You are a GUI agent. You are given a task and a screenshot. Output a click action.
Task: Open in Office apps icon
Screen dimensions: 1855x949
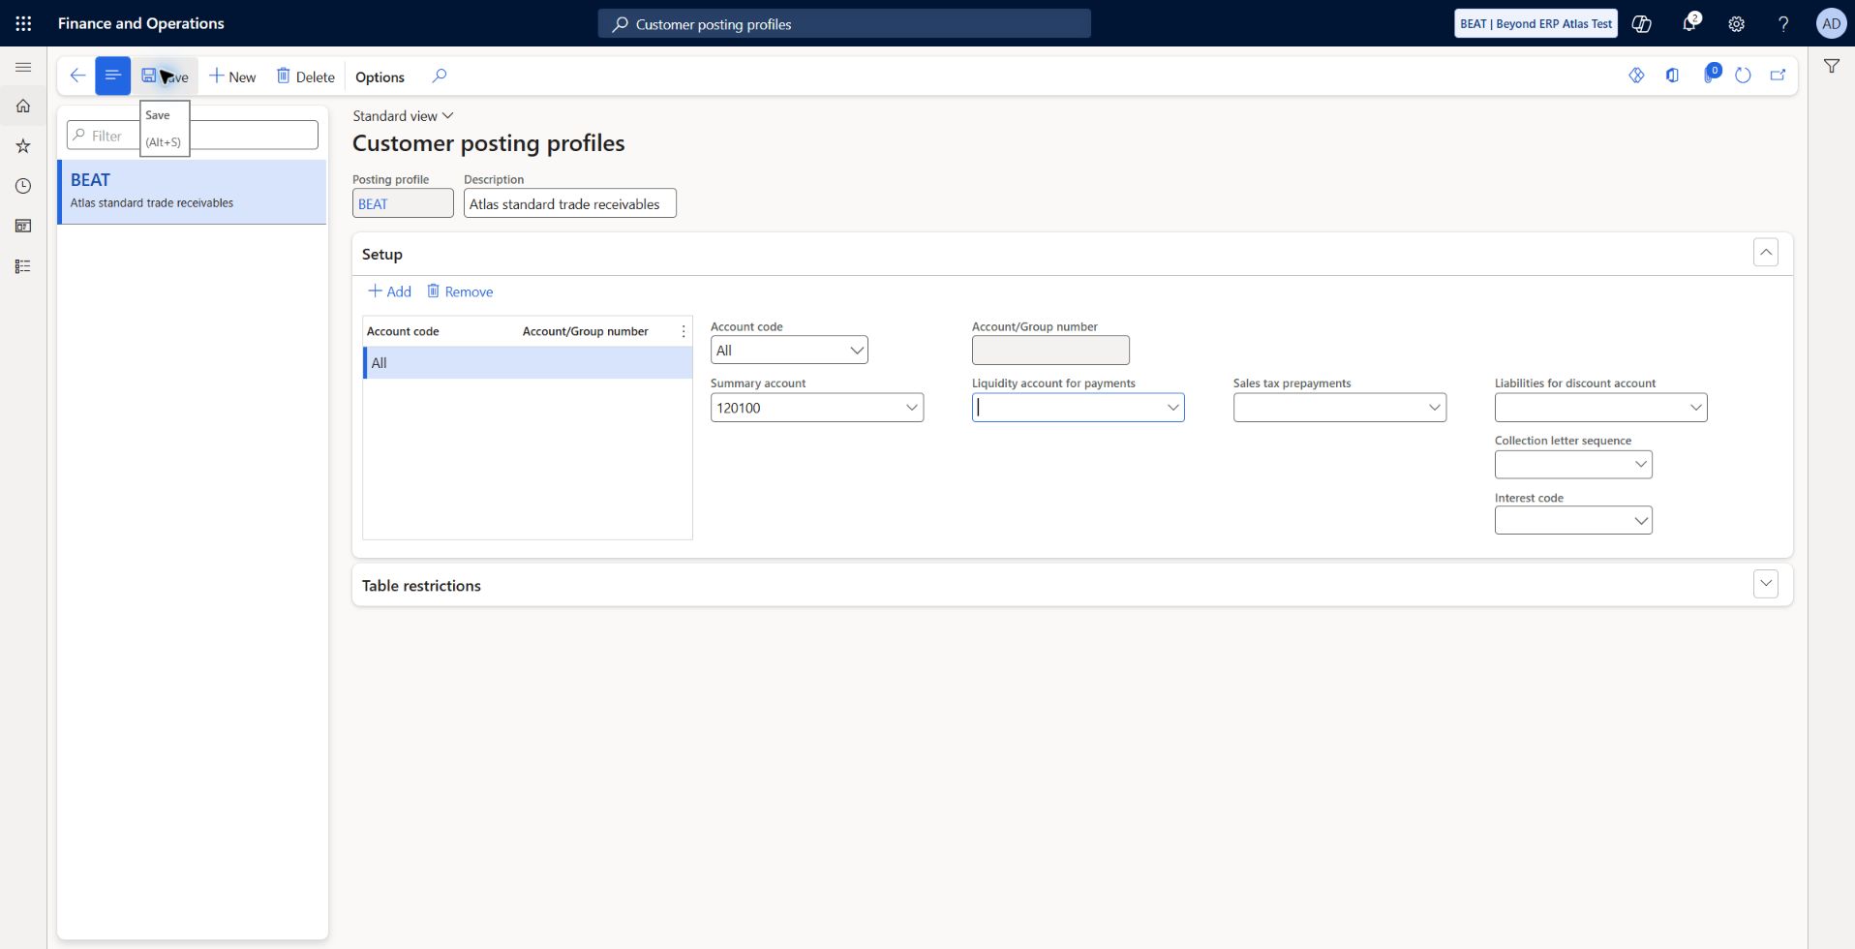1672,76
